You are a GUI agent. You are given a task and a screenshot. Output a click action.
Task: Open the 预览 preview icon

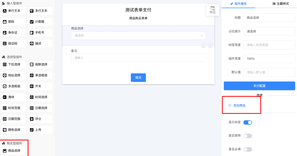click(213, 10)
